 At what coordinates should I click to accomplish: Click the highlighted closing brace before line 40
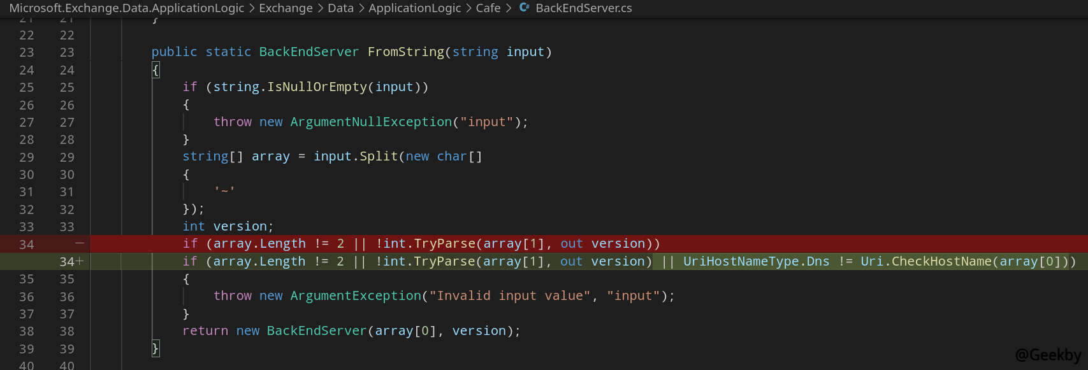pyautogui.click(x=156, y=348)
